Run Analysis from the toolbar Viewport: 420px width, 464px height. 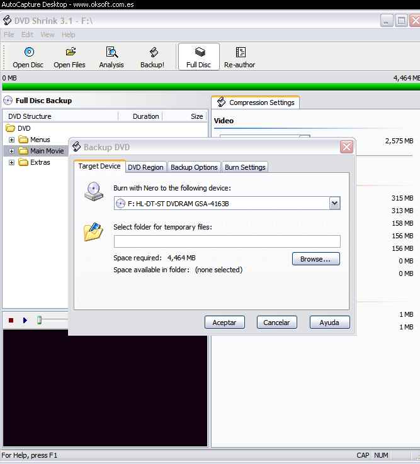[x=111, y=57]
